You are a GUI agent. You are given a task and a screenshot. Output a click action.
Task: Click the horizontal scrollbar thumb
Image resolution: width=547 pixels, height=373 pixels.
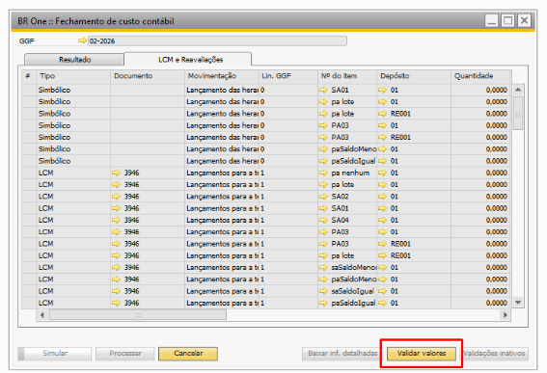point(137,315)
